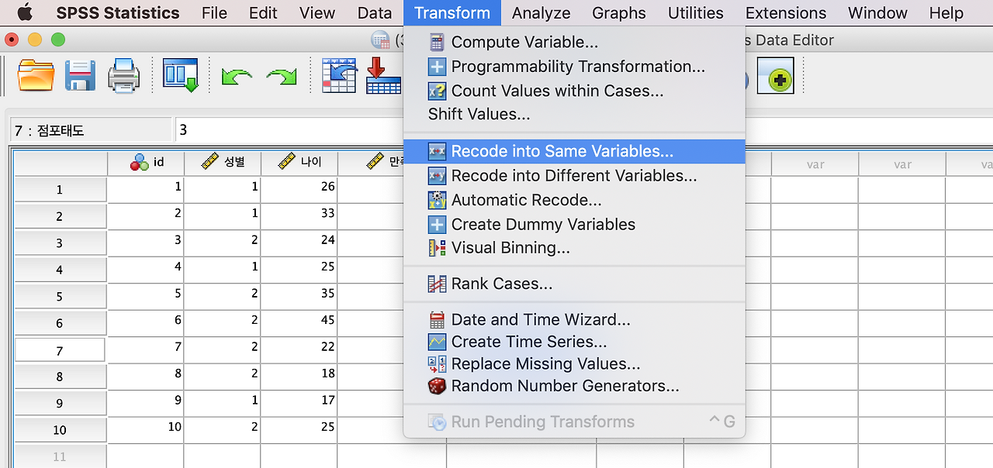
Task: Click the go to case icon
Action: coord(339,76)
